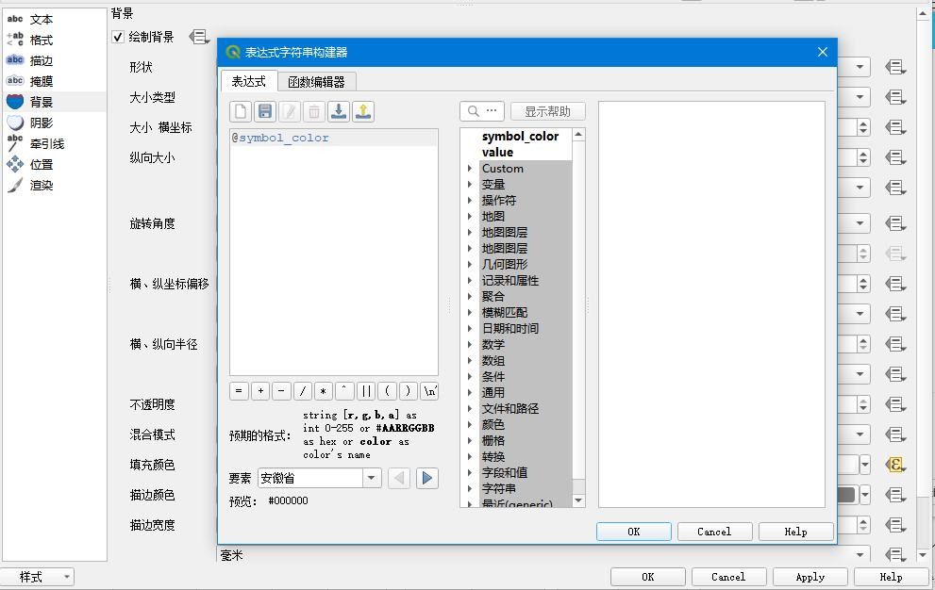Open the 牵引线 callout settings
The height and width of the screenshot is (590, 935).
pyautogui.click(x=46, y=143)
